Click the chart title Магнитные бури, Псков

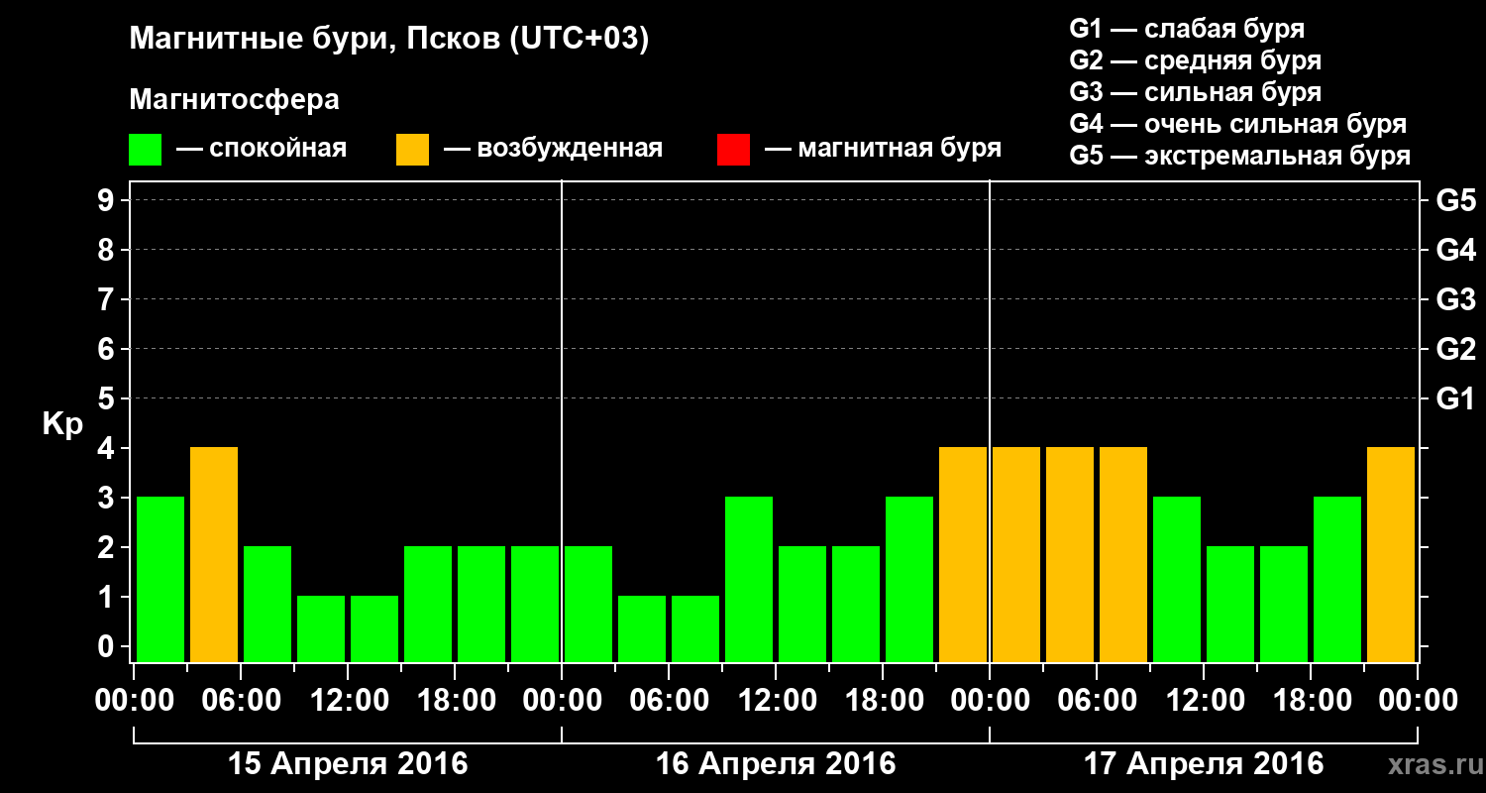pos(389,41)
